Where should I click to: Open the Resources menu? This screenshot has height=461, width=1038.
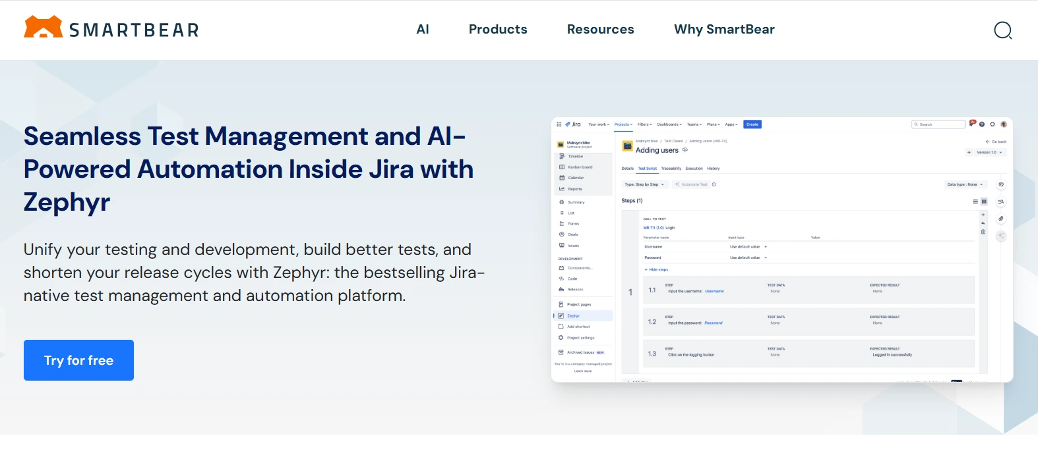600,29
